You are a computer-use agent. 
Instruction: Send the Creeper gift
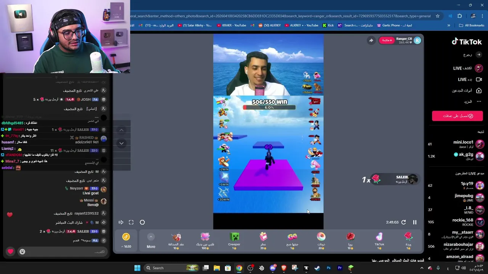[x=234, y=241]
